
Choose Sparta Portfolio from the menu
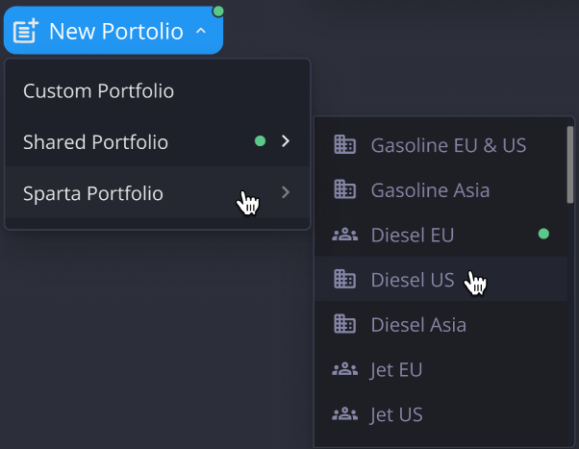[93, 193]
